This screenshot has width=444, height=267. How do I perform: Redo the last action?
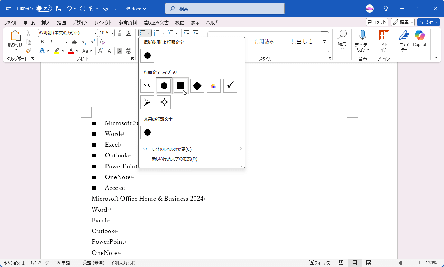point(82,8)
